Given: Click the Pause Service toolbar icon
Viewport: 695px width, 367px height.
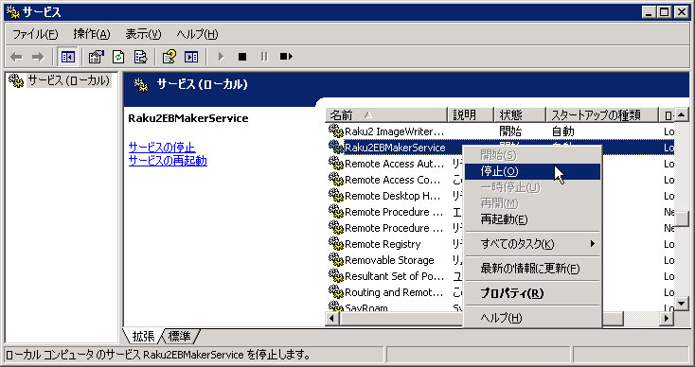Looking at the screenshot, I should [264, 57].
